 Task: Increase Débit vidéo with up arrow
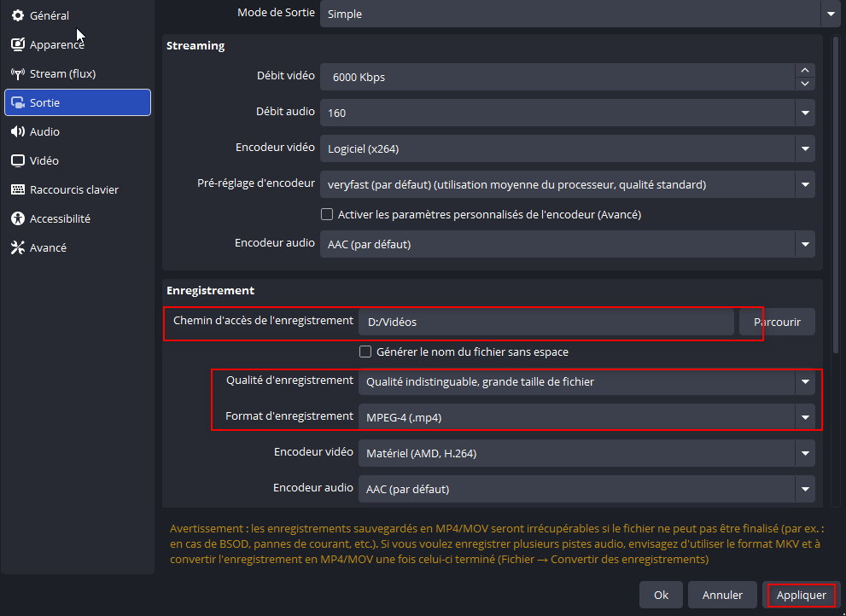[805, 70]
